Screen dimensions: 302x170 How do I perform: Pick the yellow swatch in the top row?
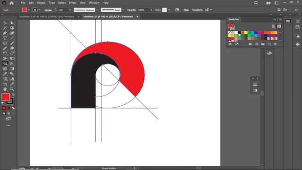246,33
